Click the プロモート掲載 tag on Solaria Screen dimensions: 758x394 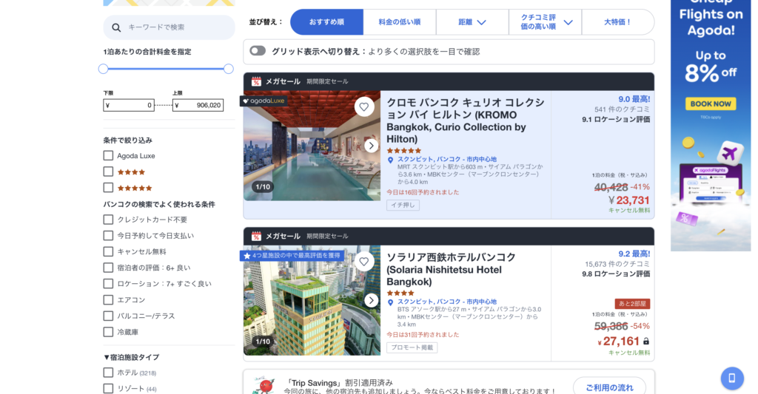412,347
